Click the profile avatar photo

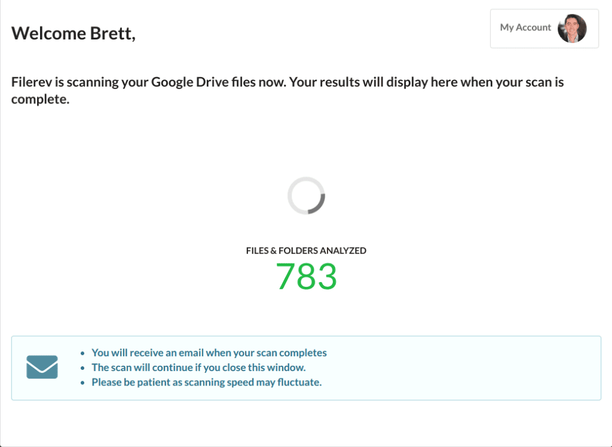[x=572, y=29]
